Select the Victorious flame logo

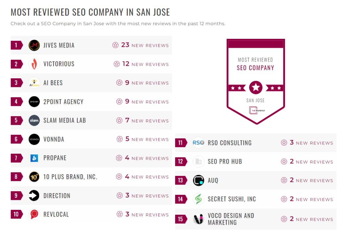click(x=34, y=64)
